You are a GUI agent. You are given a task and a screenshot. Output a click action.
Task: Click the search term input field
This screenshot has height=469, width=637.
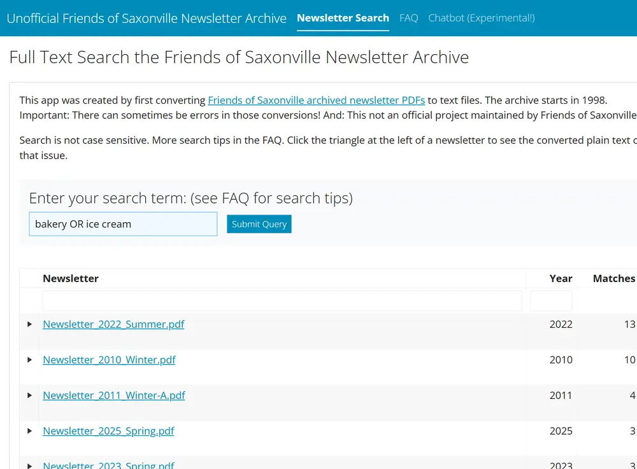point(122,224)
